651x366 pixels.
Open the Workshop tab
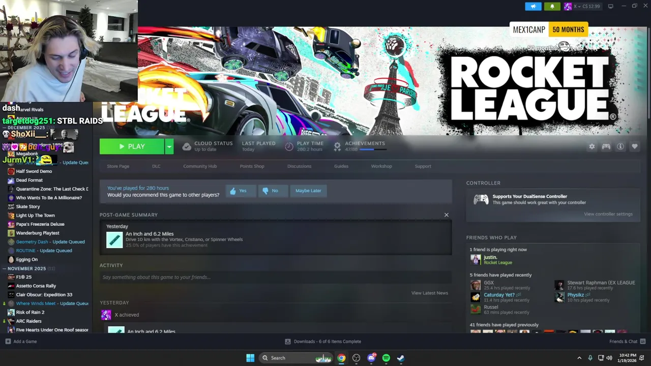381,166
